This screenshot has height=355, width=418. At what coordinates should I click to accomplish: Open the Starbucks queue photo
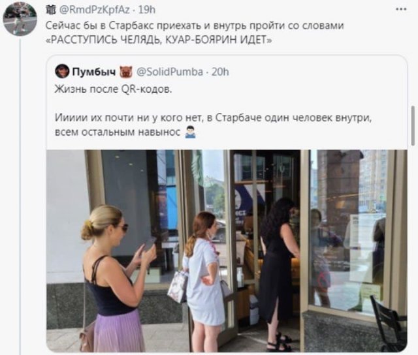(x=227, y=251)
